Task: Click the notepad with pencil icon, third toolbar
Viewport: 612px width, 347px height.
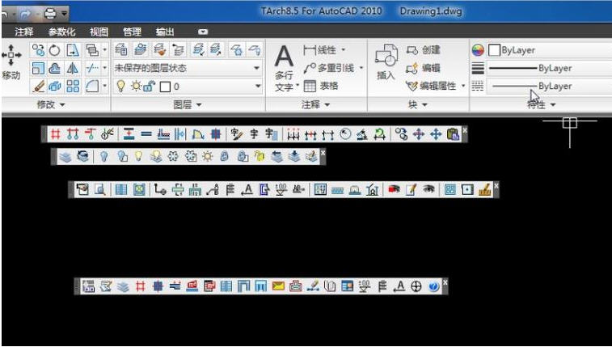Action: (x=411, y=190)
